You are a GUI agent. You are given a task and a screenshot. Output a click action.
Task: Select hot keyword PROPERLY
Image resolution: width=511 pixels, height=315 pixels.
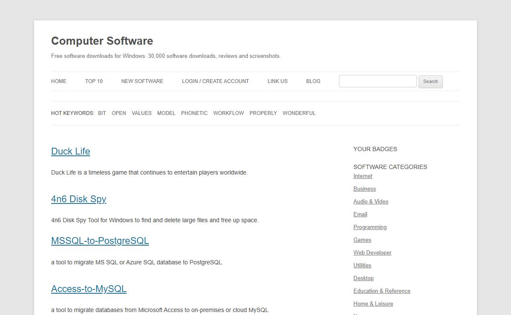pos(263,113)
